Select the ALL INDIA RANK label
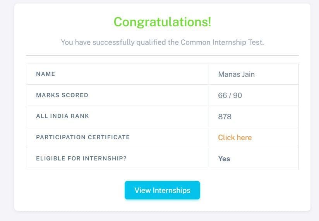319x221 pixels. point(62,116)
